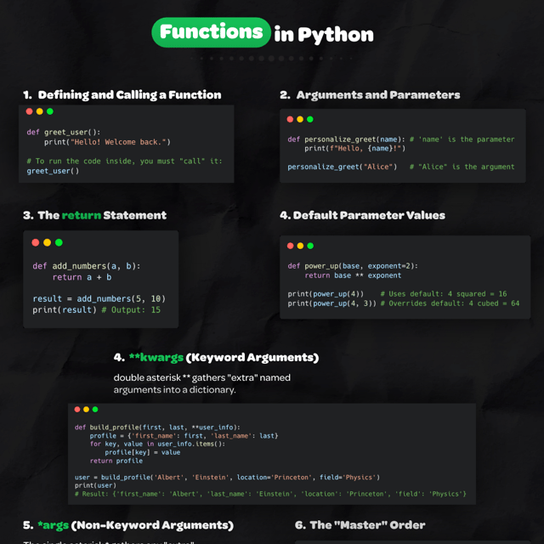Select heading "Arguments and Parameters"
The width and height of the screenshot is (544, 544).
(x=371, y=95)
